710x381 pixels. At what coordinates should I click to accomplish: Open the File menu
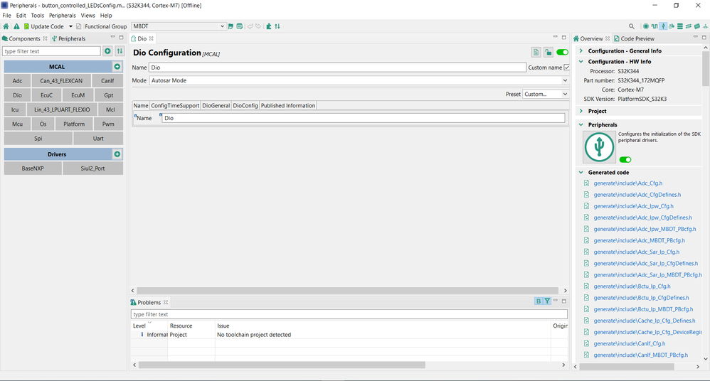[x=7, y=16]
